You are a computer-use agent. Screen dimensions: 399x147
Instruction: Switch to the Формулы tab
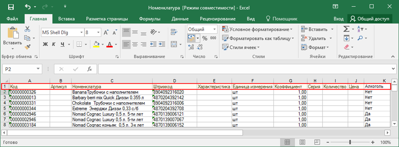[150, 19]
